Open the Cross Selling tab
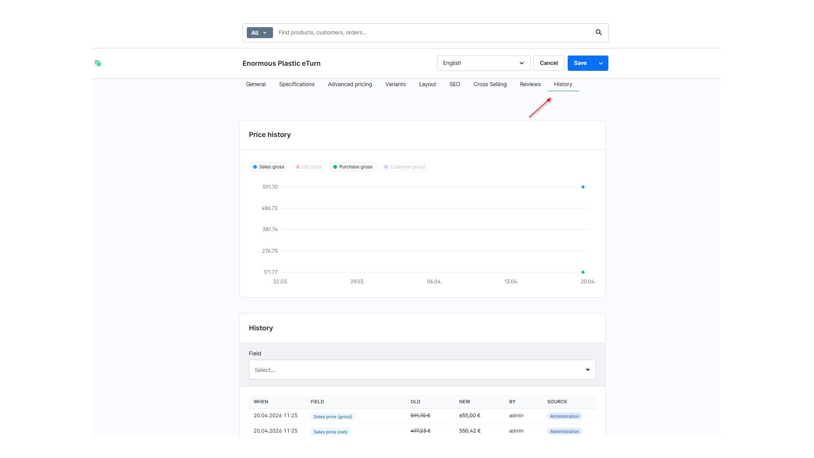The height and width of the screenshot is (458, 814). click(x=490, y=84)
